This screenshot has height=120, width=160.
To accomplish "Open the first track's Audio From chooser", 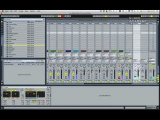I will point(53,54).
